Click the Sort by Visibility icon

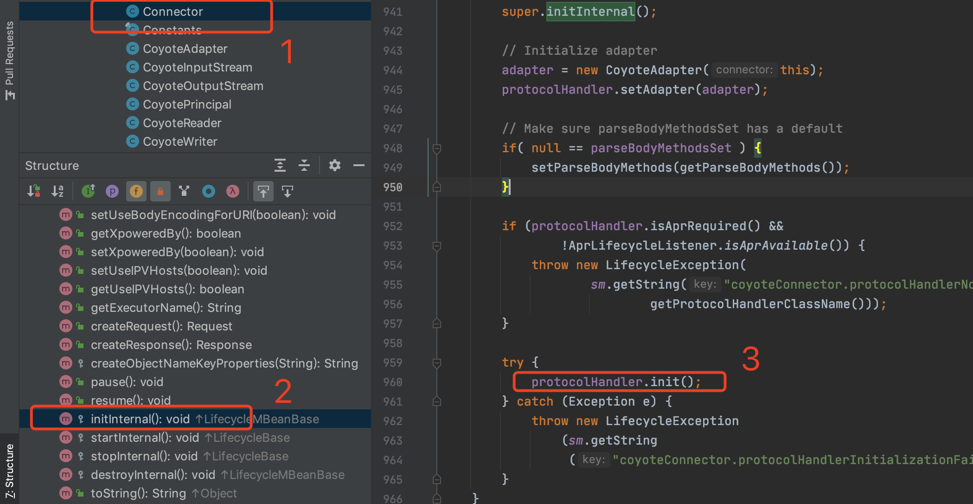33,191
